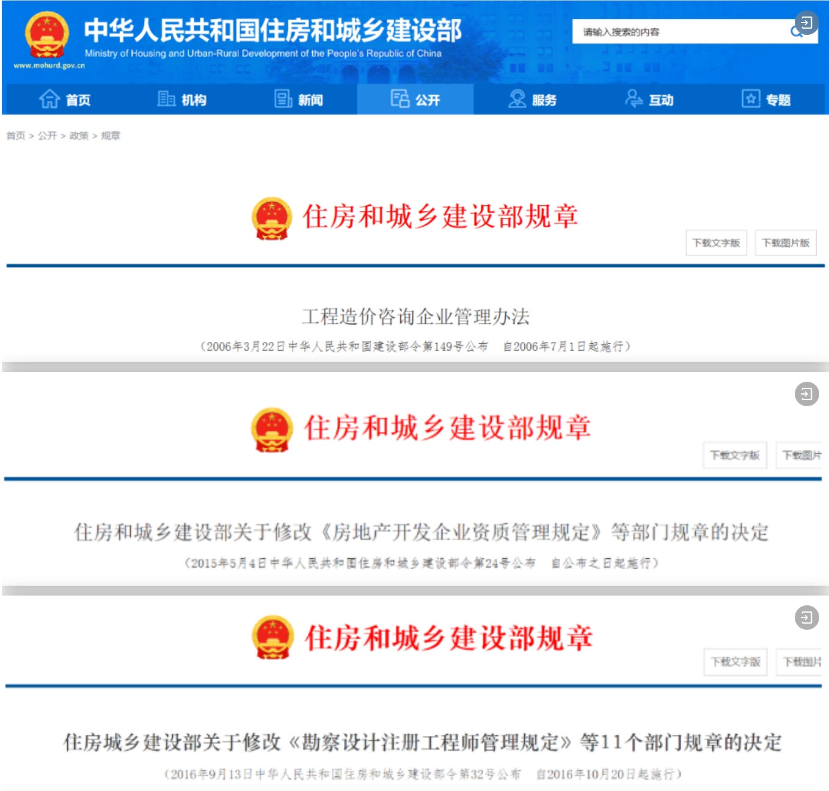This screenshot has width=829, height=791.
Task: Open the 专题 navigation tab
Action: [x=766, y=100]
